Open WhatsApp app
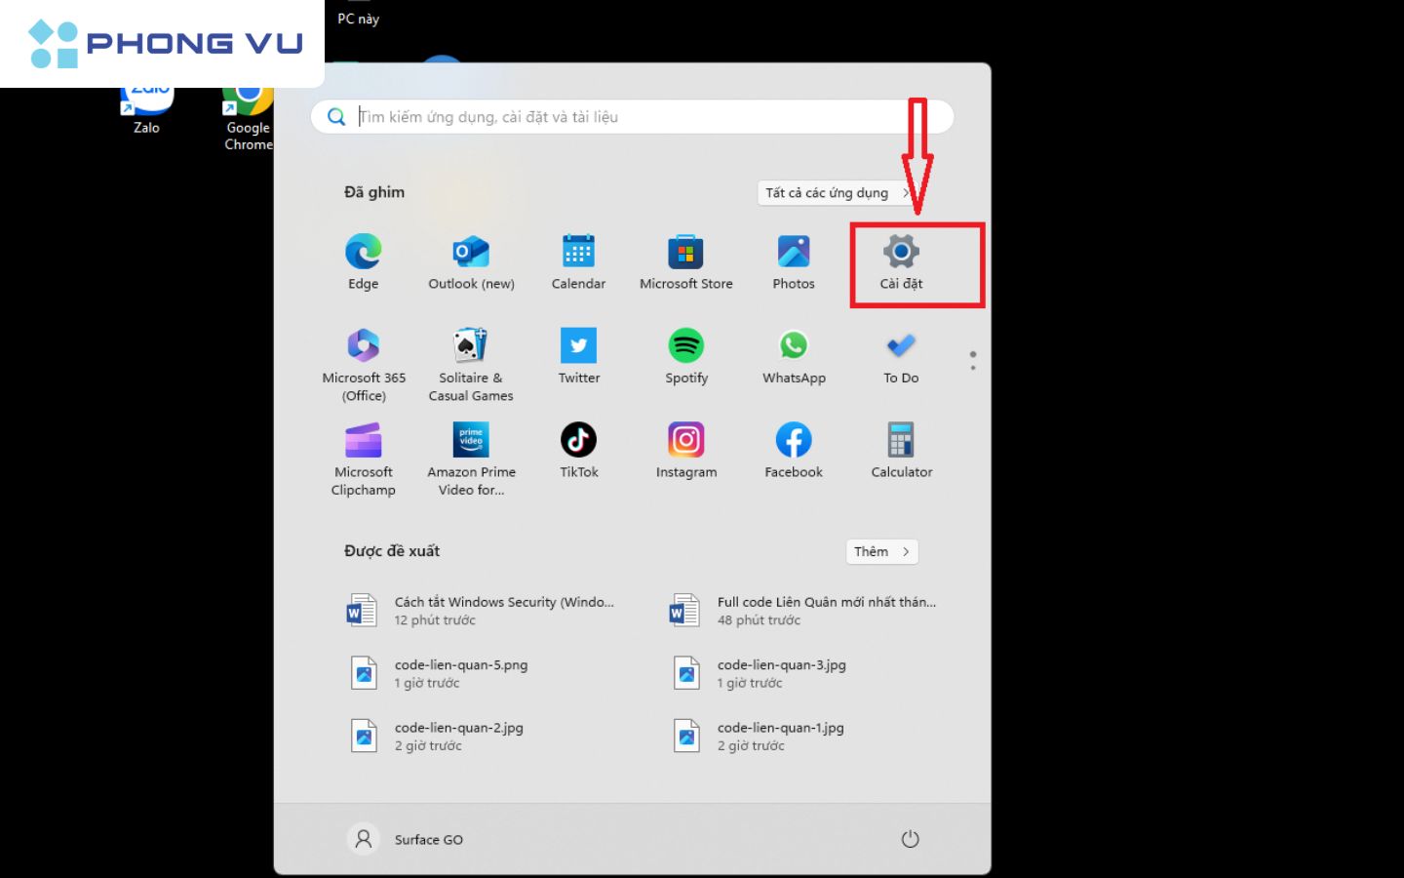 click(x=794, y=356)
